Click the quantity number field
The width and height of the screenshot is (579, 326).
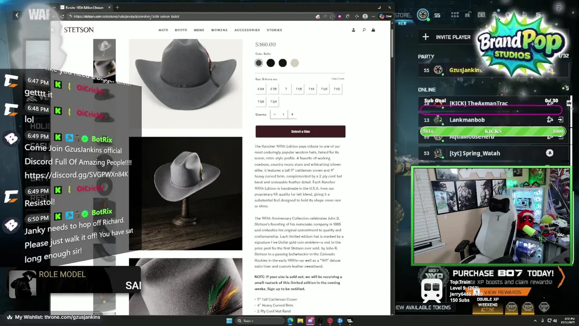click(283, 114)
